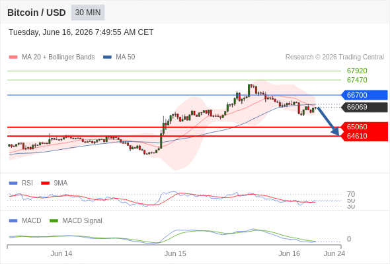The width and height of the screenshot is (390, 264).
Task: Click the MACD Signal green legend swatch
Action: point(54,220)
